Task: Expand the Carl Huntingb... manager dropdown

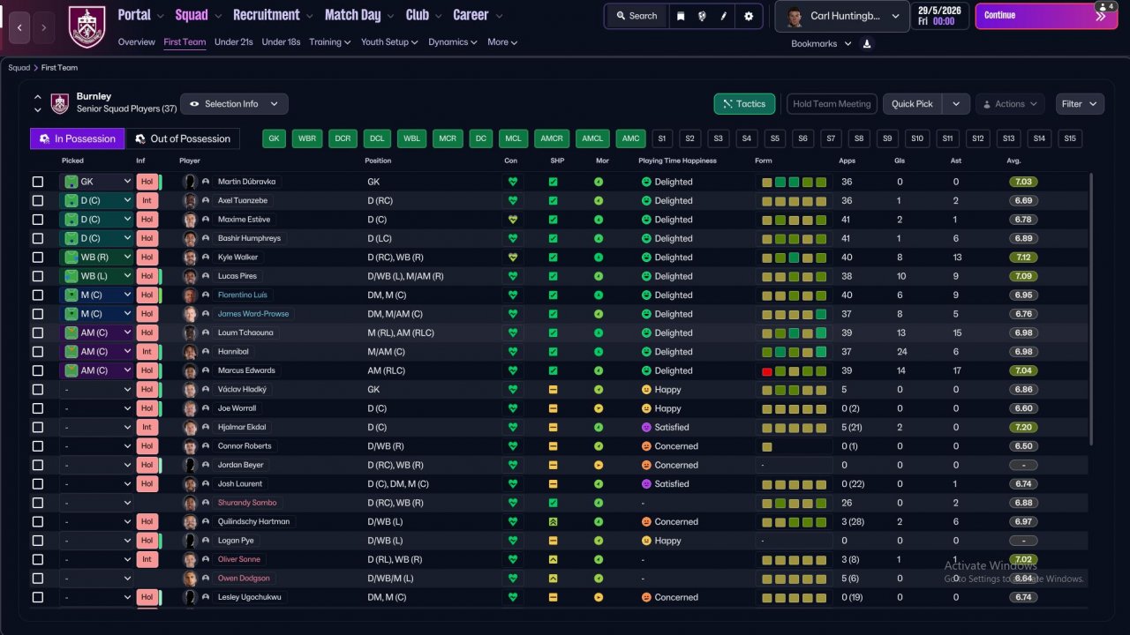Action: [842, 16]
